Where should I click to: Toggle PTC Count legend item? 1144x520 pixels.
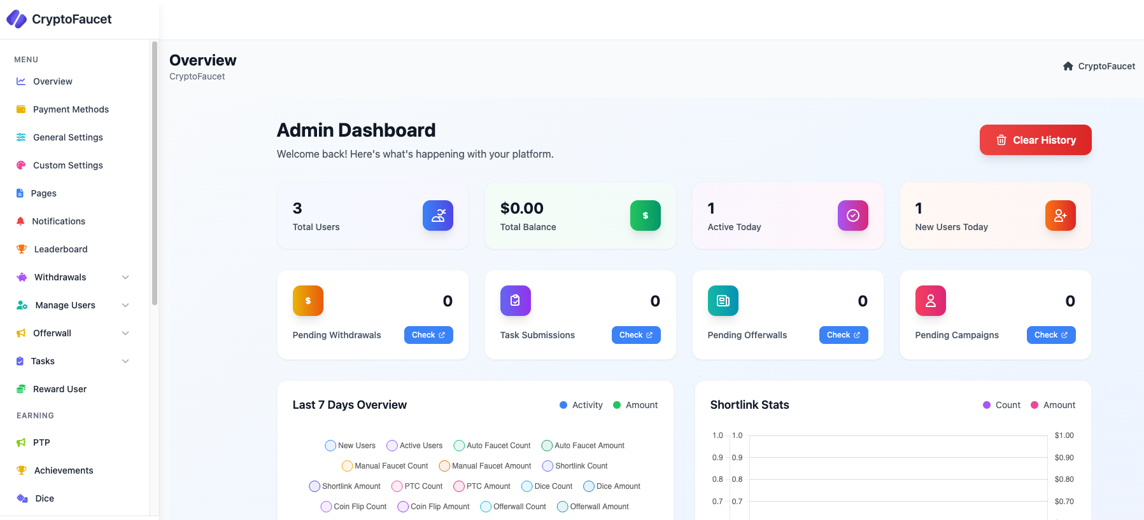(x=417, y=486)
